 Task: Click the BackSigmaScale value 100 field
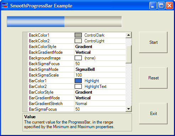[100, 75]
